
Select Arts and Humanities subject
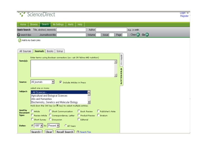point(59,99)
